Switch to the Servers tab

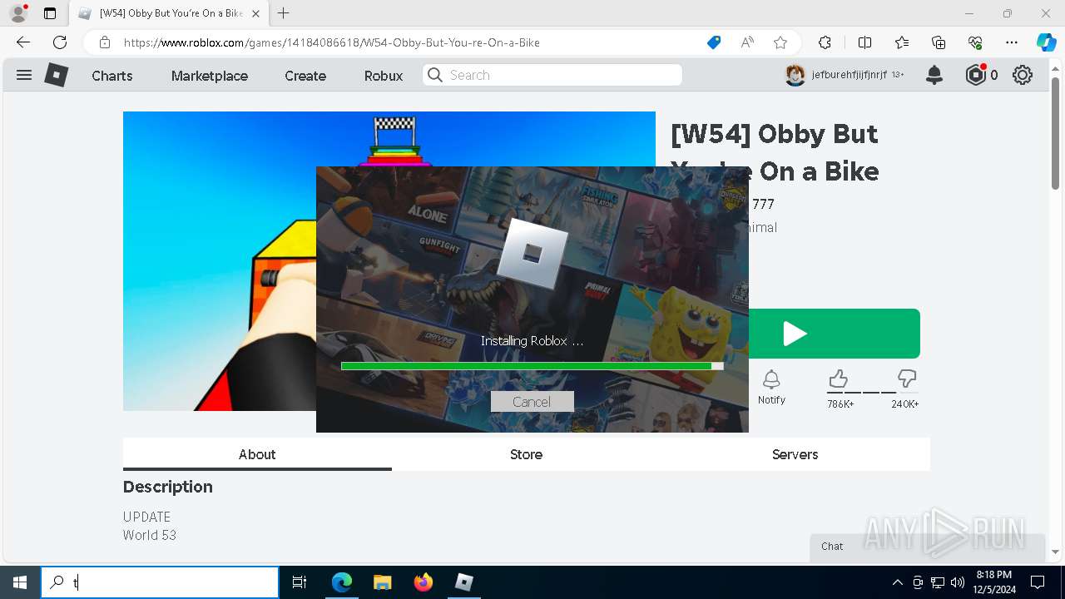pyautogui.click(x=795, y=454)
